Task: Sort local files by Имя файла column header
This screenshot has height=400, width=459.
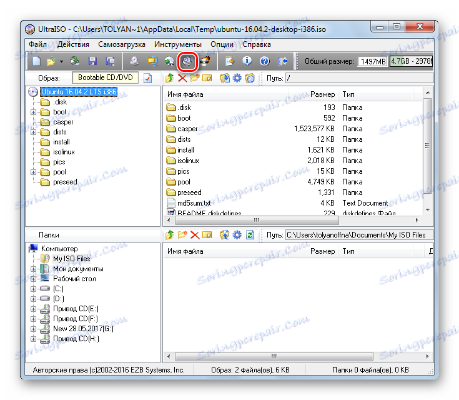Action: click(x=225, y=251)
